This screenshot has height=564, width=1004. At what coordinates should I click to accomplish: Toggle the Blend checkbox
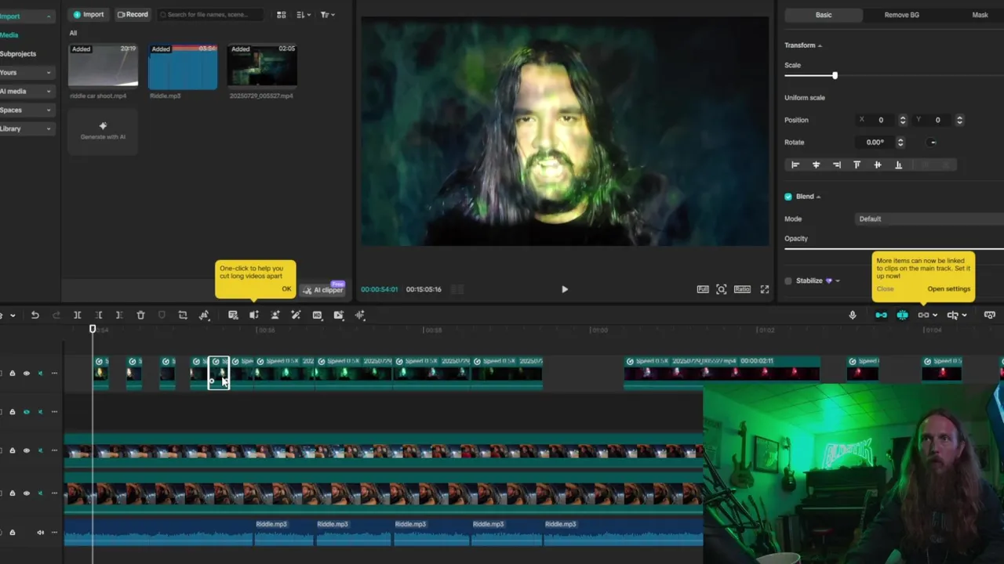tap(788, 197)
